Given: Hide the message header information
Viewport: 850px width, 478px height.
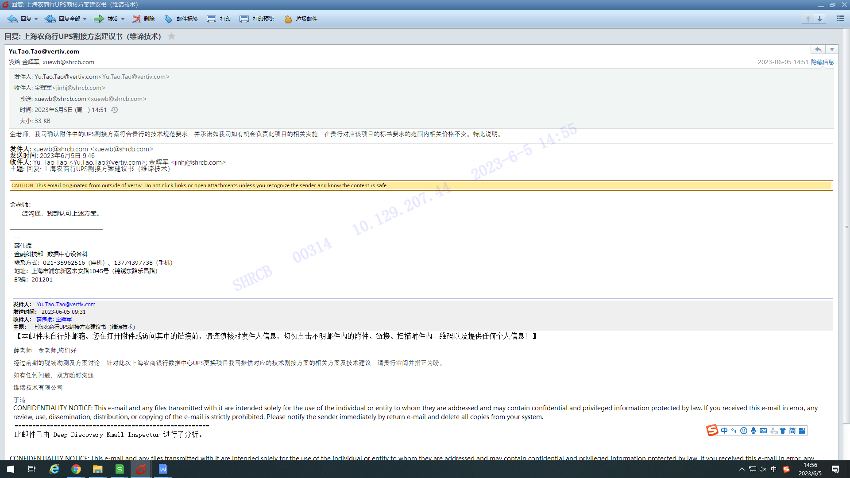Looking at the screenshot, I should pyautogui.click(x=822, y=62).
